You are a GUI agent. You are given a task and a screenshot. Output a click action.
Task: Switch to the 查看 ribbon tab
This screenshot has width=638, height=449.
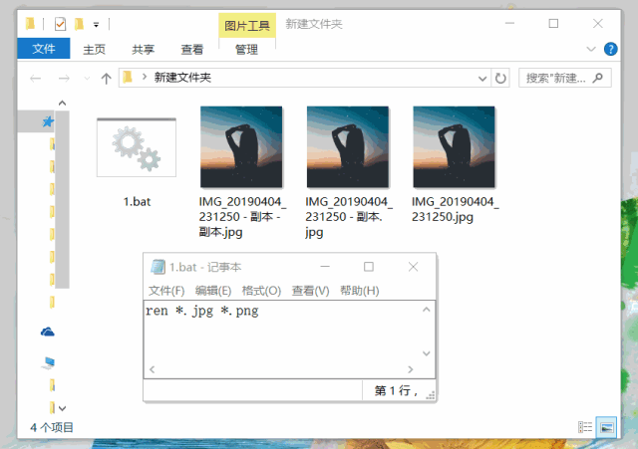click(191, 50)
